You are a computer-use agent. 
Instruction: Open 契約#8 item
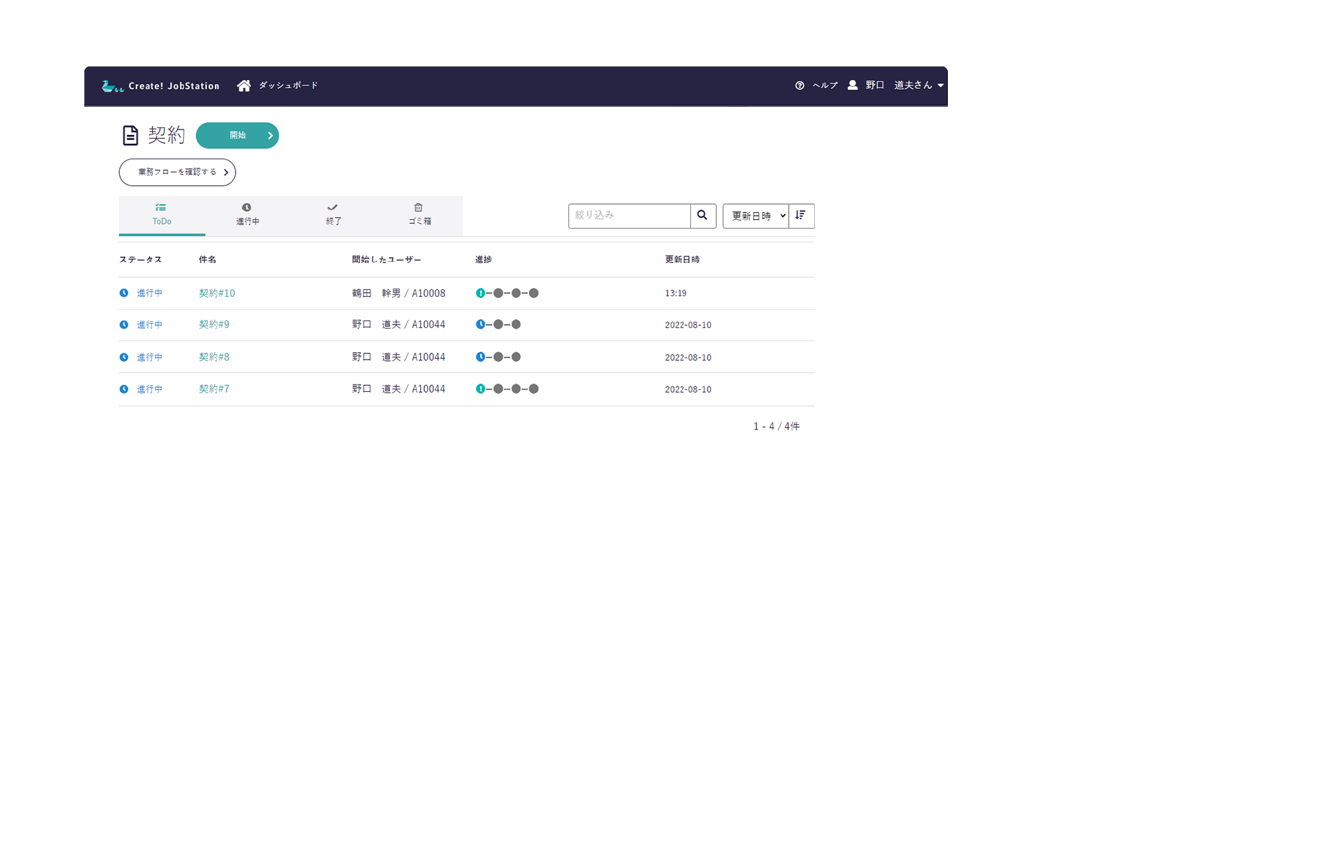coord(214,357)
